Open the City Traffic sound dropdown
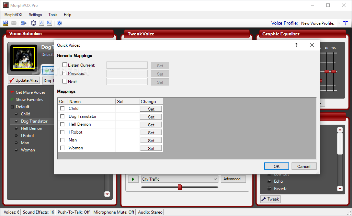The height and width of the screenshot is (216, 352). (x=215, y=179)
